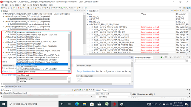191x107 pixels.
Task: Check the AM64x device checkbox
Action: [18, 81]
